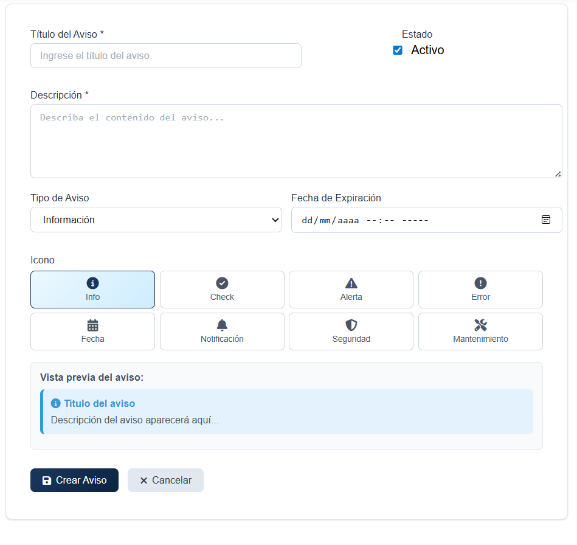Select the Mantenimiento tools icon
This screenshot has width=577, height=545.
pyautogui.click(x=480, y=332)
